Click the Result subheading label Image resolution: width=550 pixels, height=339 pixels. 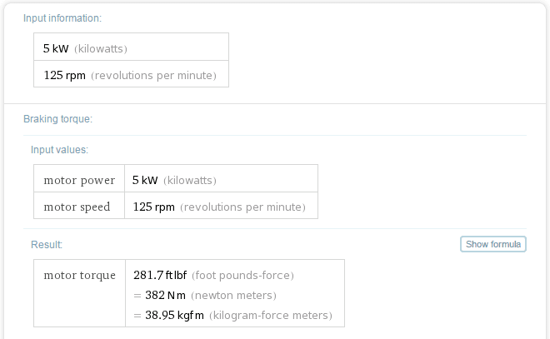[x=47, y=244]
